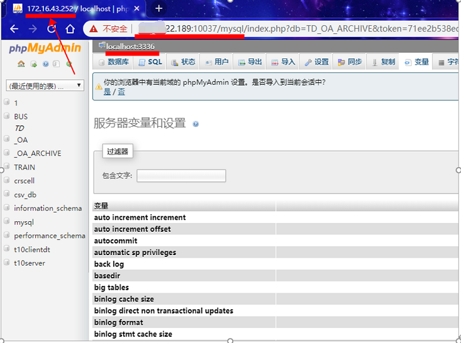The image size is (461, 343).
Task: Click the 是 link to import settings
Action: point(107,92)
